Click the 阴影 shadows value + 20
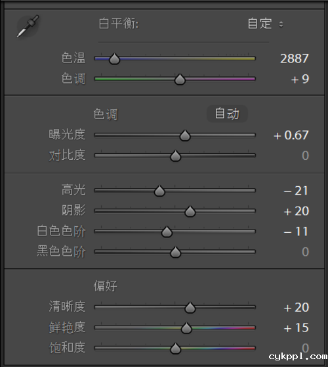This screenshot has height=367, width=328. [297, 211]
